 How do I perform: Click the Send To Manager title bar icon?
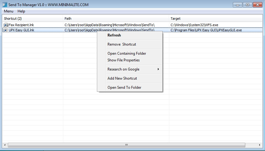pyautogui.click(x=5, y=5)
